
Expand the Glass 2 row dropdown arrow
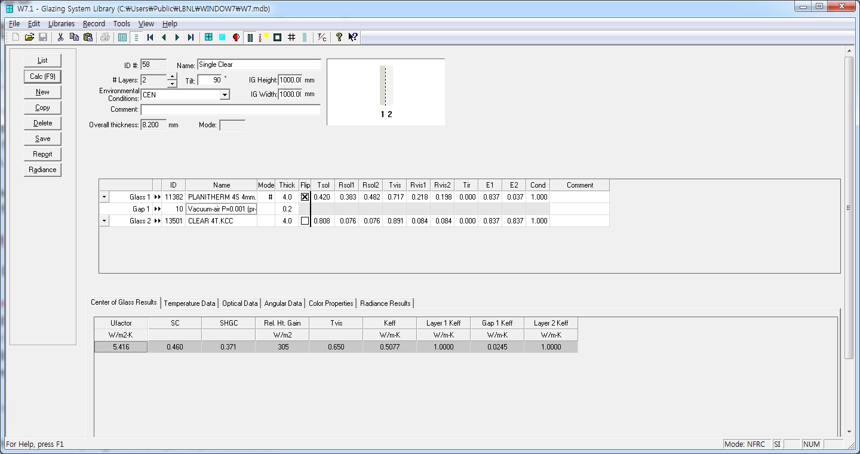(104, 221)
